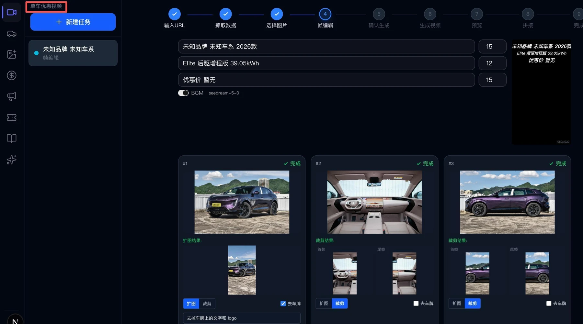
Task: Go to step 选择图片
Action: 277,18
